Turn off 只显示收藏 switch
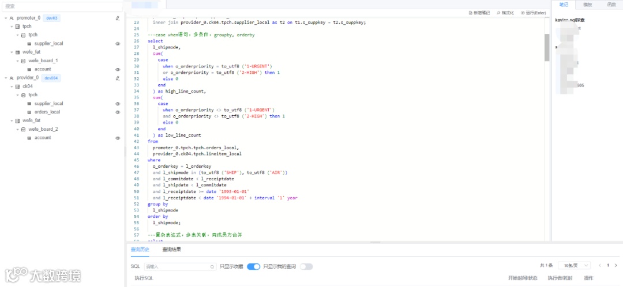The height and width of the screenshot is (287, 623). tap(253, 266)
